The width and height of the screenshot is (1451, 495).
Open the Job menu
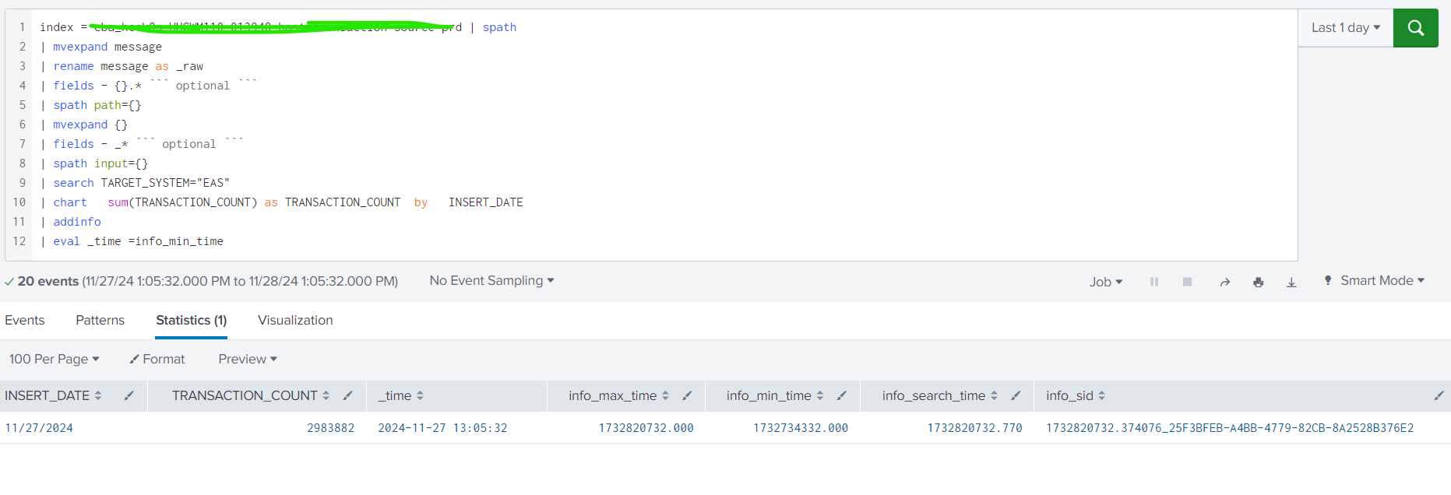[x=1105, y=282]
